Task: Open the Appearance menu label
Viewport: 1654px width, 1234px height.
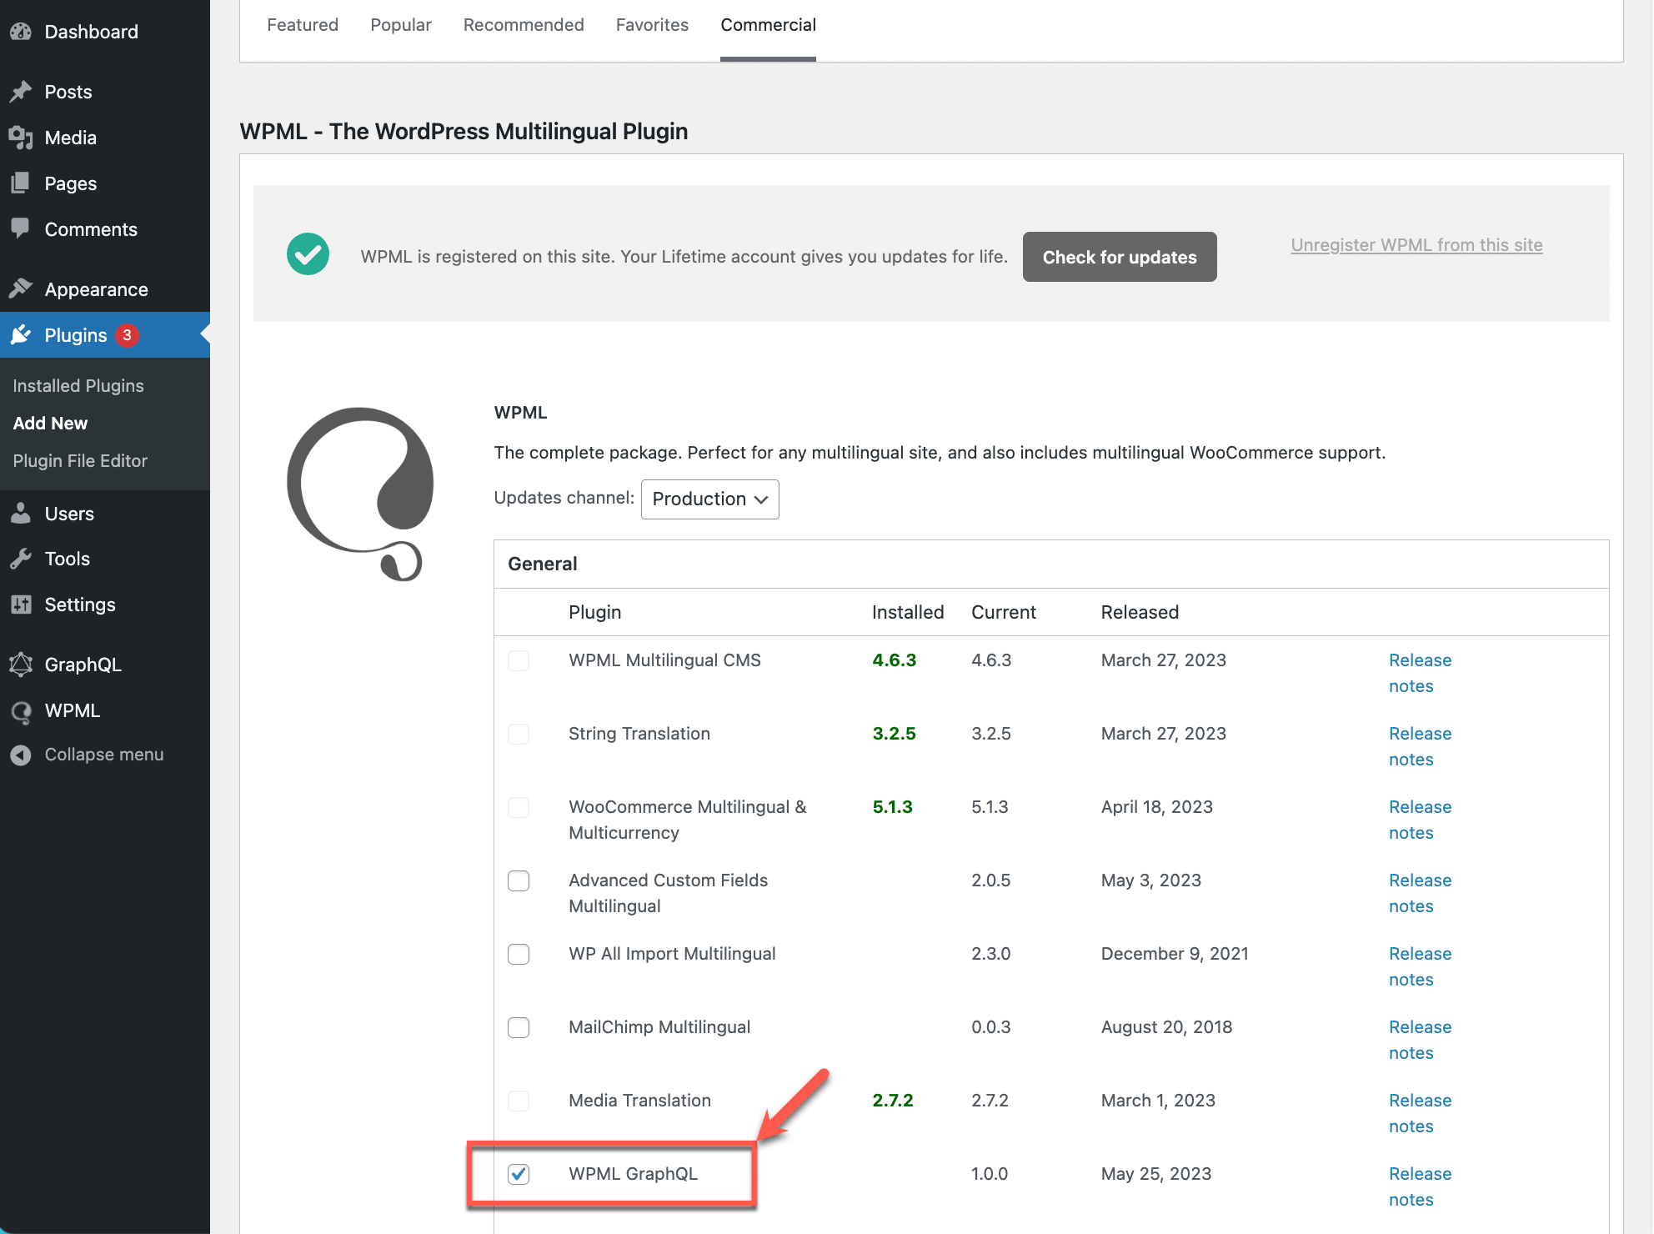Action: [x=97, y=289]
